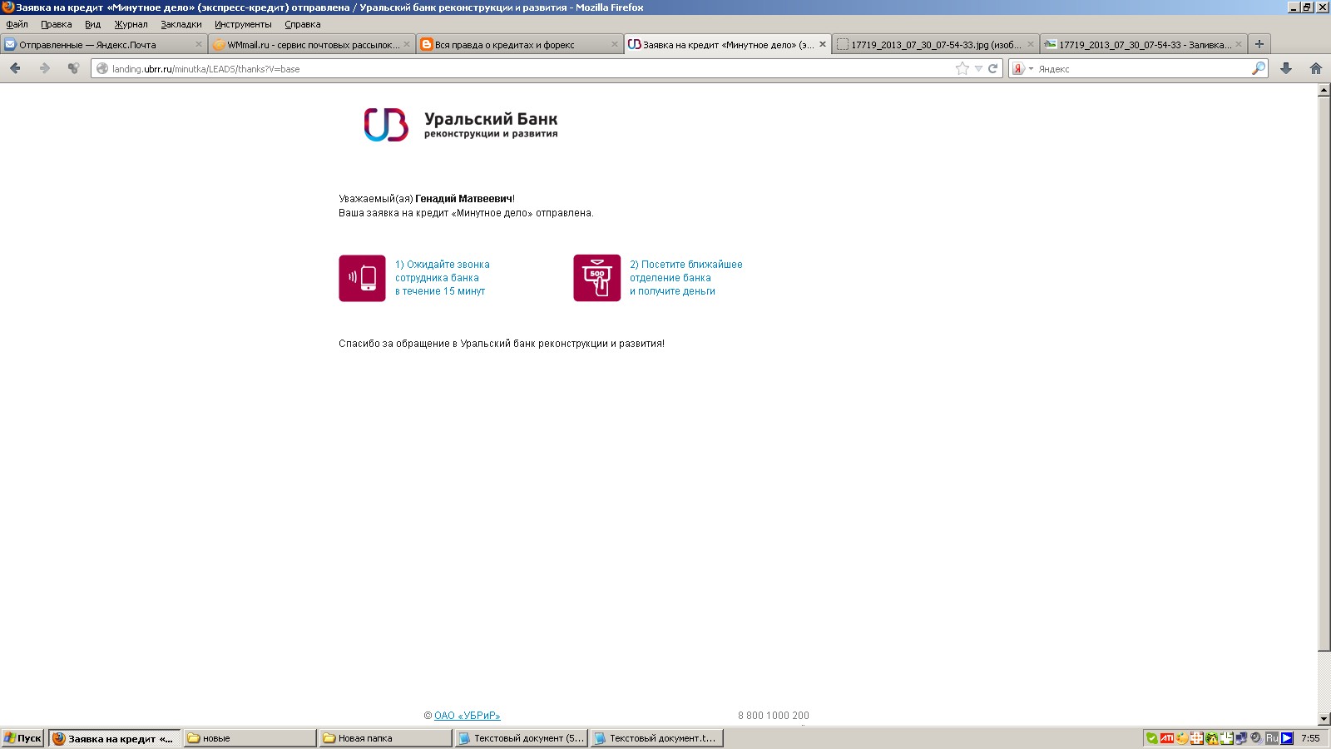Image resolution: width=1331 pixels, height=749 pixels.
Task: Click the toolbar icon beside the forward arrow
Action: click(x=73, y=68)
